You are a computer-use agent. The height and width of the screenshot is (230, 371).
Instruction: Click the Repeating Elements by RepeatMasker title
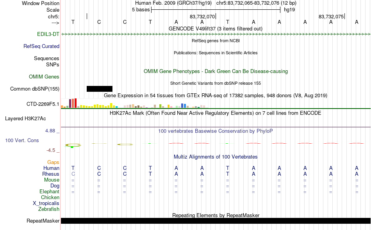(216, 215)
